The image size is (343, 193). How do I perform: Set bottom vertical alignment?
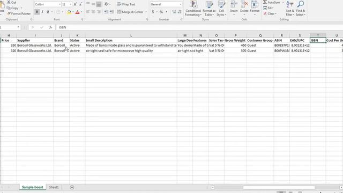(99, 4)
